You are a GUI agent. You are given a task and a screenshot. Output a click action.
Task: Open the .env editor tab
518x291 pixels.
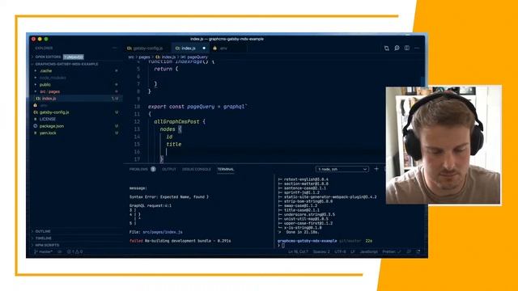tap(228, 48)
